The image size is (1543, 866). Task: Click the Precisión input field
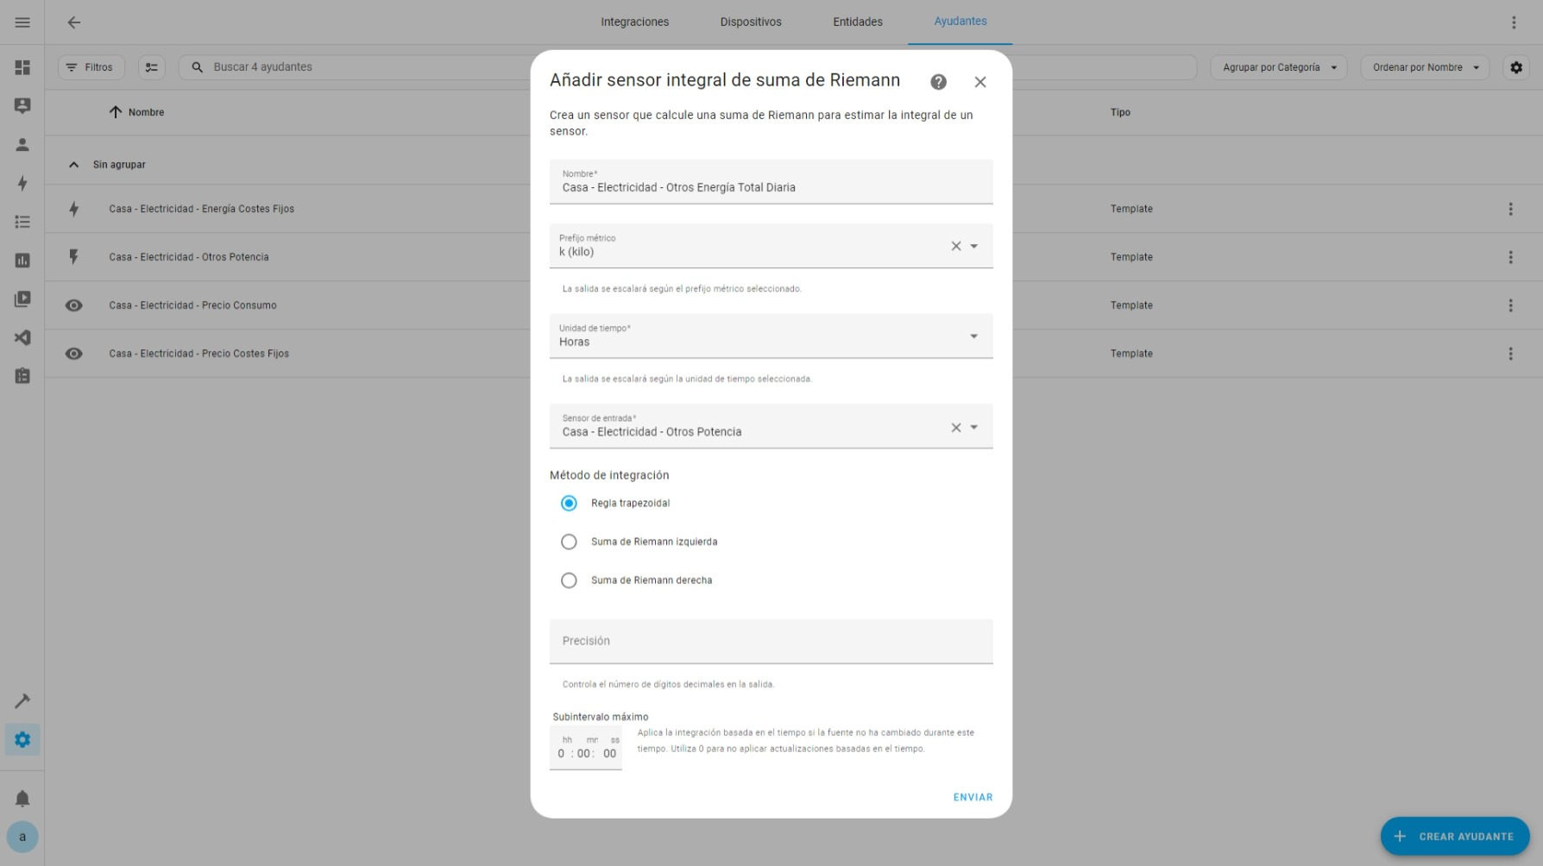pyautogui.click(x=771, y=642)
